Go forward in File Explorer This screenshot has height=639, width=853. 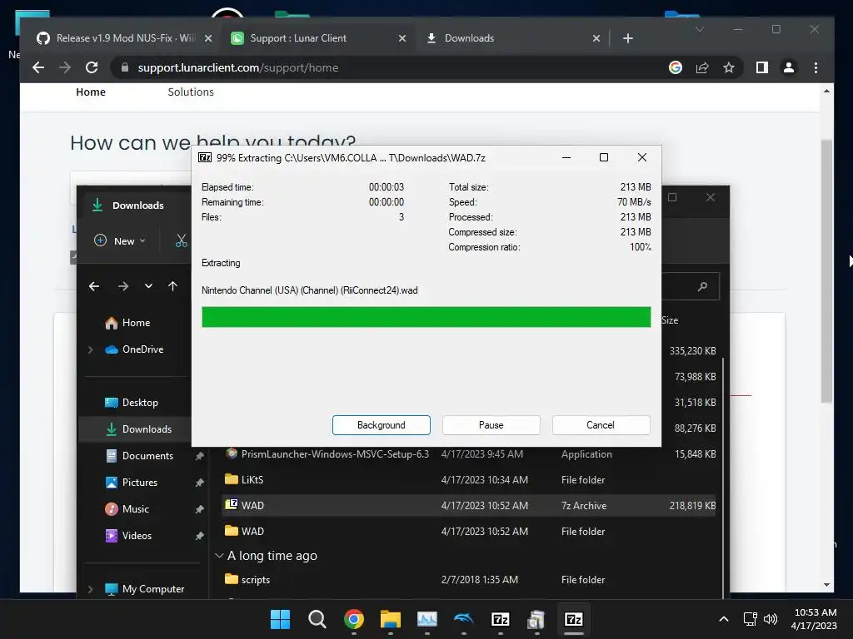tap(123, 286)
